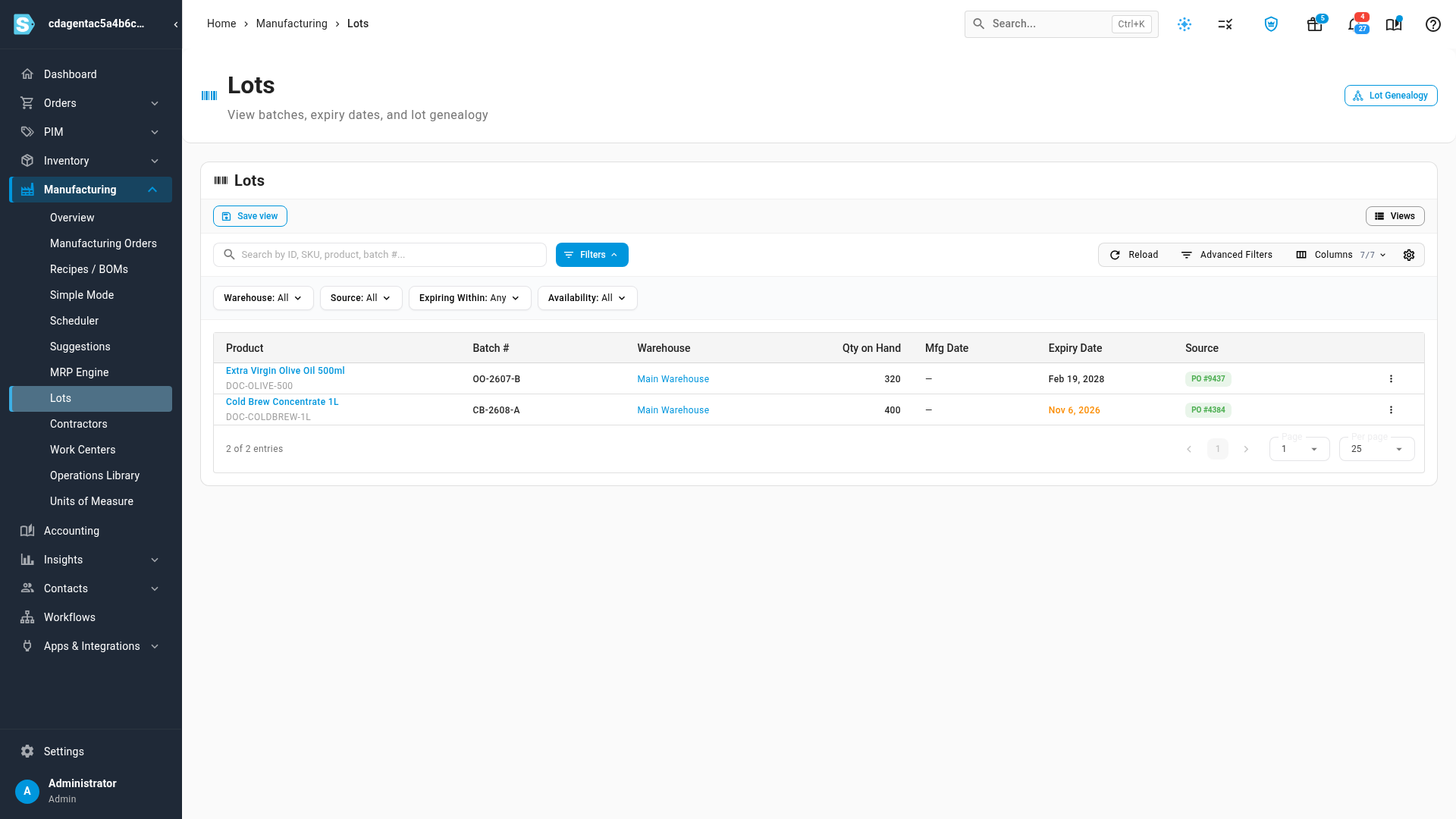Open row actions menu for Cold Brew lot
This screenshot has width=1456, height=819.
[x=1391, y=409]
